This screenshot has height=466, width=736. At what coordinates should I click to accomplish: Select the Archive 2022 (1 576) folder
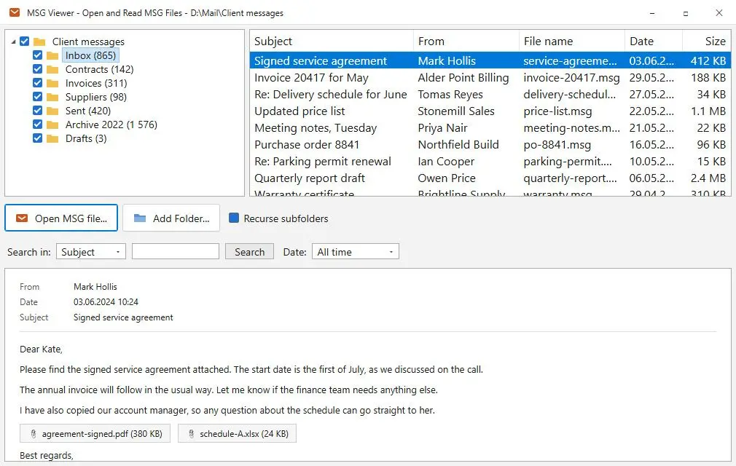point(111,125)
